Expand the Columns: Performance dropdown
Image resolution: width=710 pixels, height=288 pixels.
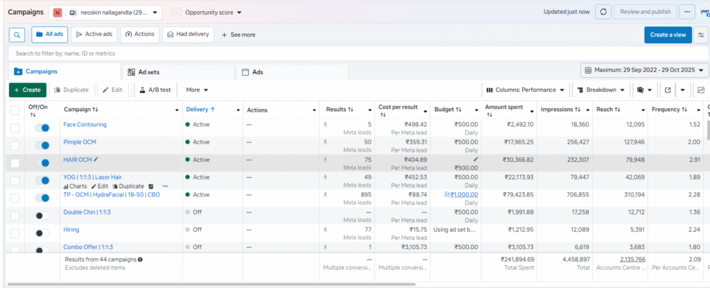(x=526, y=90)
